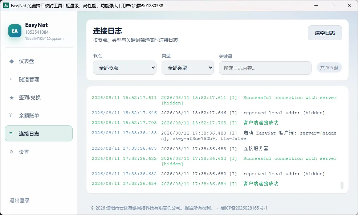Click the 启动 EasyNat 客户端 log entry
Viewport: 358px width, 215px height.
[214, 136]
